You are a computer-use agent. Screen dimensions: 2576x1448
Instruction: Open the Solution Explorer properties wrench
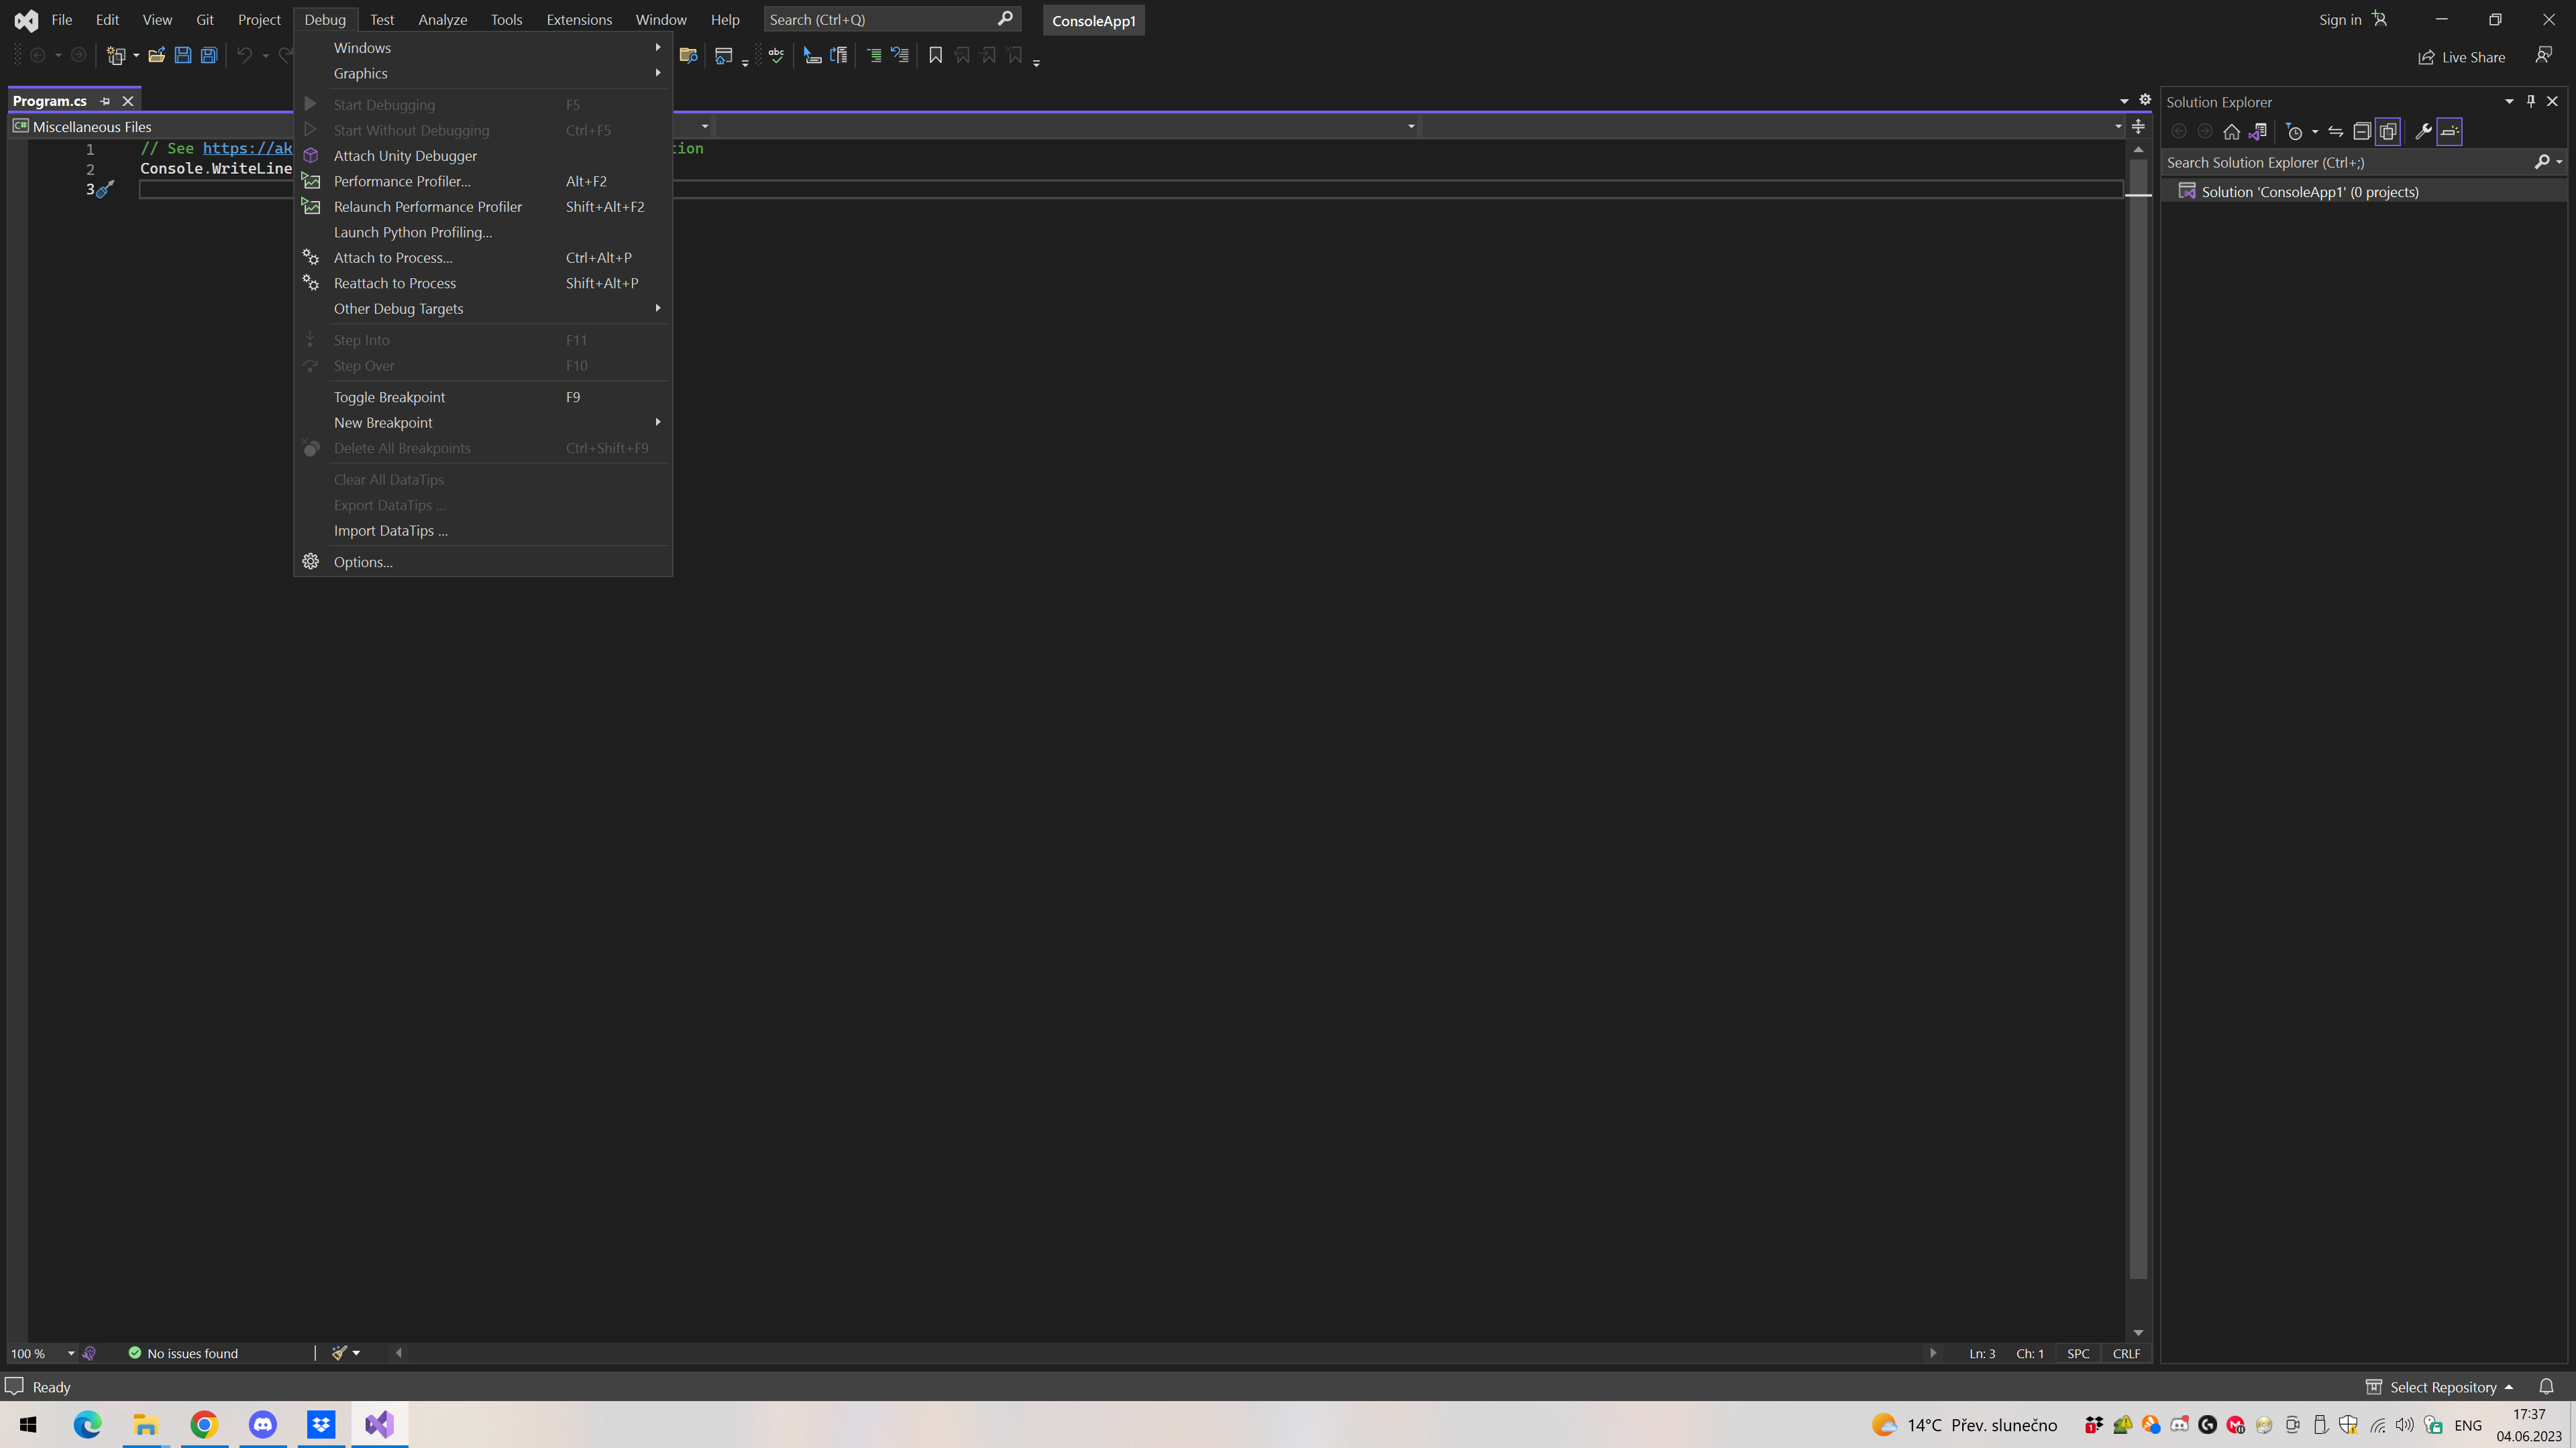click(2423, 132)
